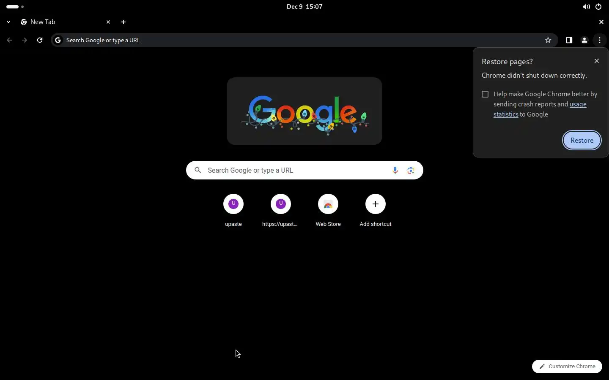The width and height of the screenshot is (609, 380).
Task: Click the Google holiday doodle
Action: tap(304, 111)
